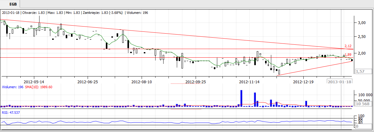Image resolution: width=374 pixels, height=132 pixels.
Task: Click the 2,12 resistance level label
Action: pos(348,47)
